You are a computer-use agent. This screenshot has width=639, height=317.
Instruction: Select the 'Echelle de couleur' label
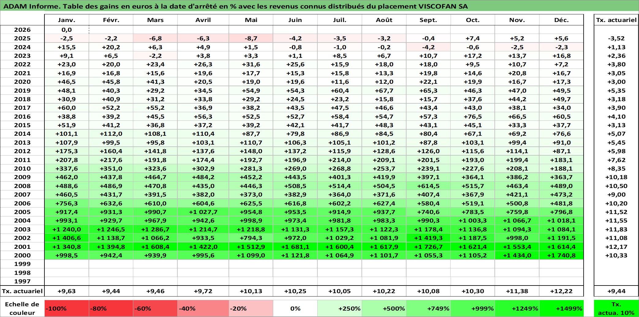(x=22, y=308)
